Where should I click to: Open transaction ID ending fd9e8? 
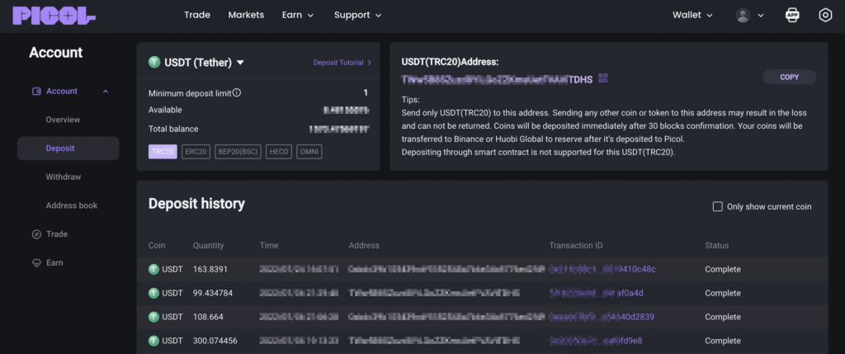tap(596, 341)
